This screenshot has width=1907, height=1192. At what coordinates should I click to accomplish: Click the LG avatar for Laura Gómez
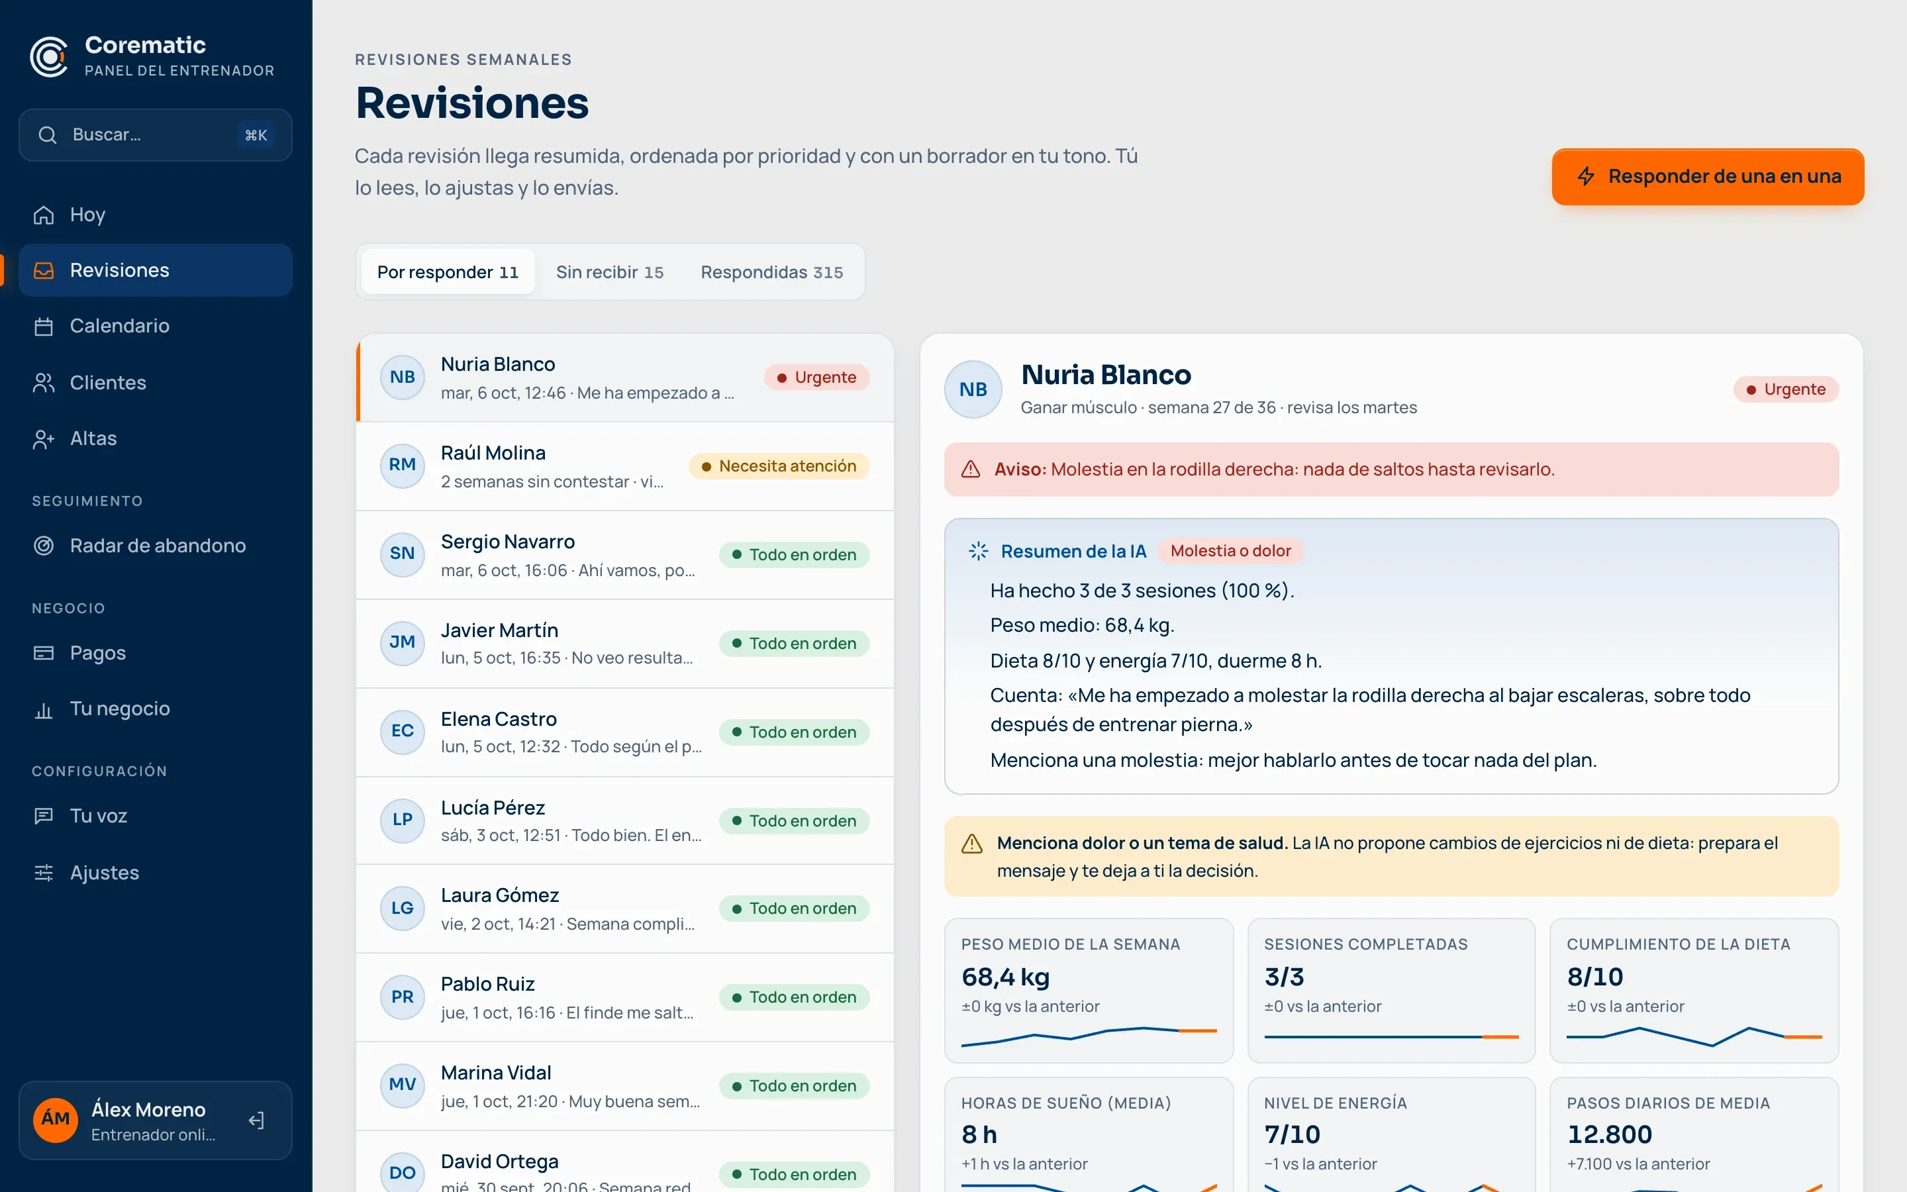pyautogui.click(x=403, y=908)
